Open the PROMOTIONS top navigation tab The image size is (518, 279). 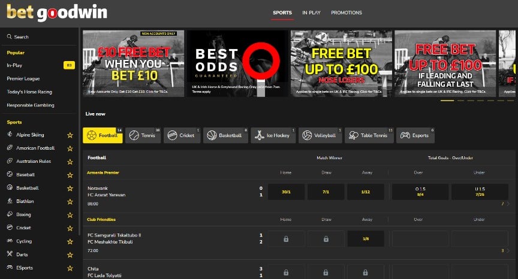[x=346, y=13]
